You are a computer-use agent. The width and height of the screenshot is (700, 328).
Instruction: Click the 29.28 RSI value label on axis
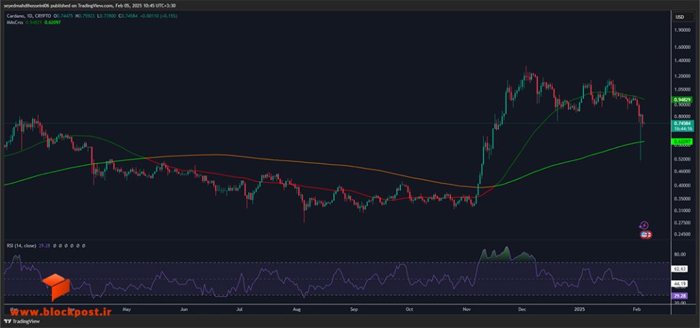(x=679, y=295)
